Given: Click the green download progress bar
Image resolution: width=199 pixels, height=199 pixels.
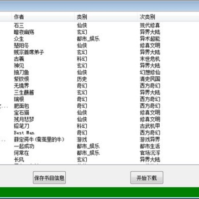Looking at the screenshot, I should [x=99, y=192].
